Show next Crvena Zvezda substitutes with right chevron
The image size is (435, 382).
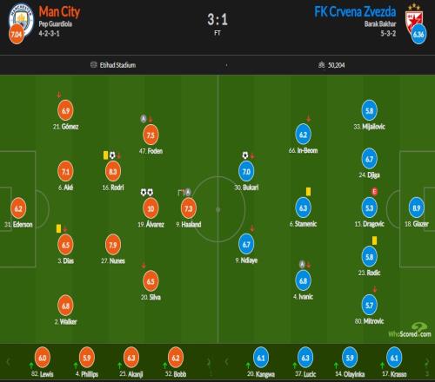pos(427,362)
